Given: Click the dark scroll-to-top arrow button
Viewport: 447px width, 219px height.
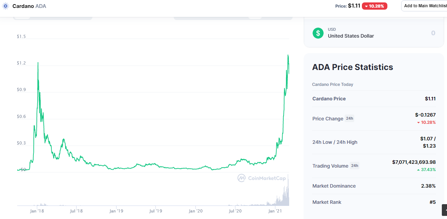Looking at the screenshot, I should [445, 210].
